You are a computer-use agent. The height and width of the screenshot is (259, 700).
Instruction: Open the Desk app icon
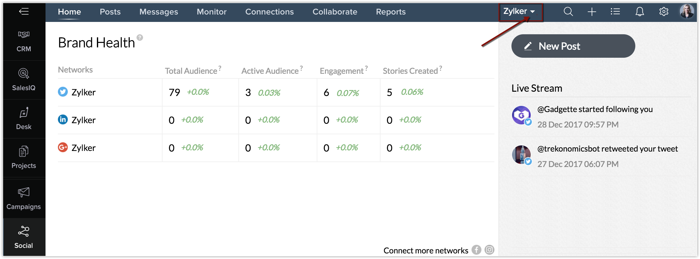pos(24,119)
